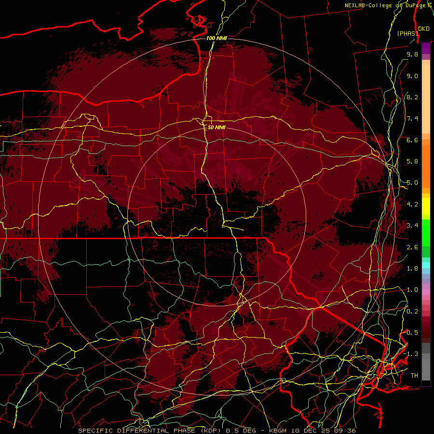The image size is (434, 434).
Task: Click the 50 NMI range ring label
Action: [217, 127]
